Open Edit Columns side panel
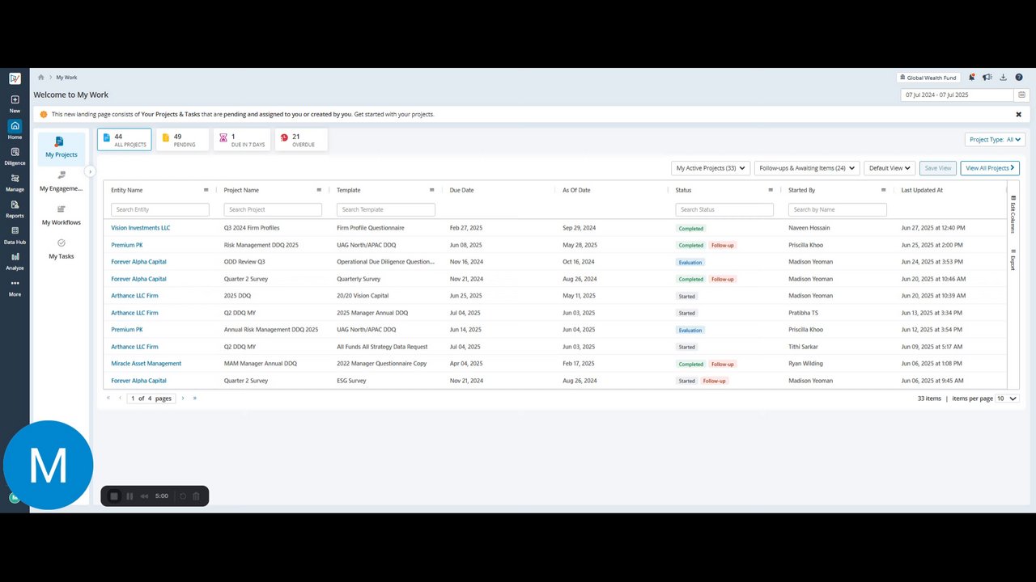 point(1013,214)
